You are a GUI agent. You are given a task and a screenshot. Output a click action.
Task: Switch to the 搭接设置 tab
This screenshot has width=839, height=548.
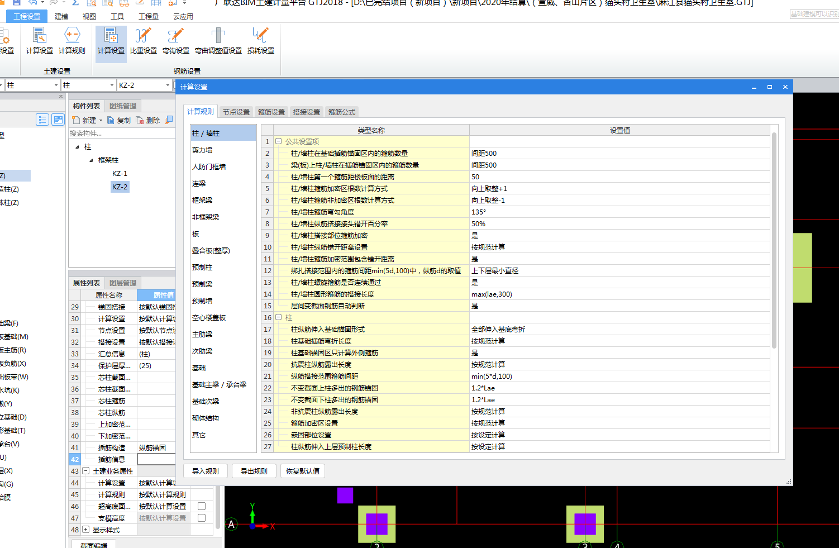[x=307, y=112]
